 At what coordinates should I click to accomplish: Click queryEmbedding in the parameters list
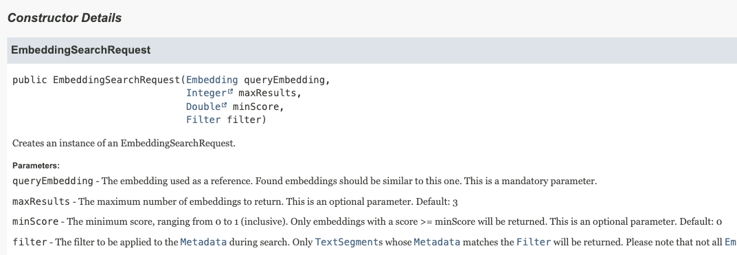pyautogui.click(x=53, y=181)
